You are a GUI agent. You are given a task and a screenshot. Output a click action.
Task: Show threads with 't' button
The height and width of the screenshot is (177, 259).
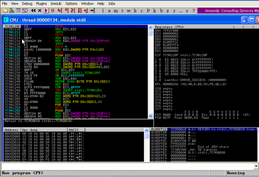point(122,11)
